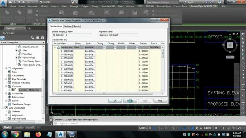Expand the Corridor - RENCANA node
Image resolution: width=246 pixels, height=138 pixels.
click(9, 90)
